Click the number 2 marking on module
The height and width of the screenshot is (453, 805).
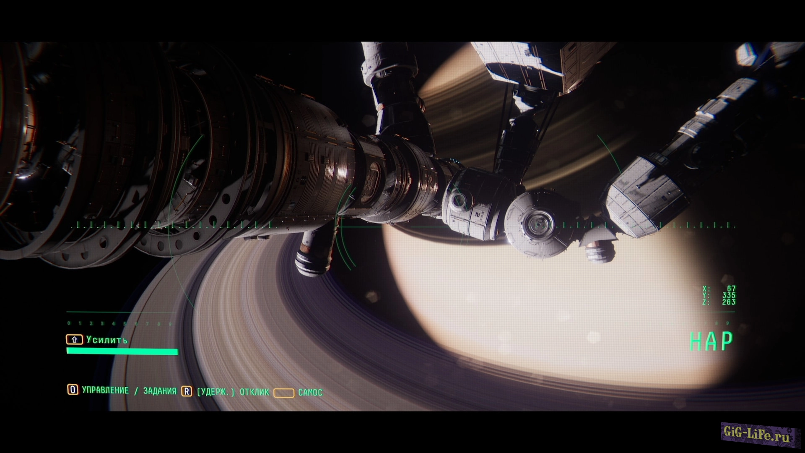pos(477,215)
